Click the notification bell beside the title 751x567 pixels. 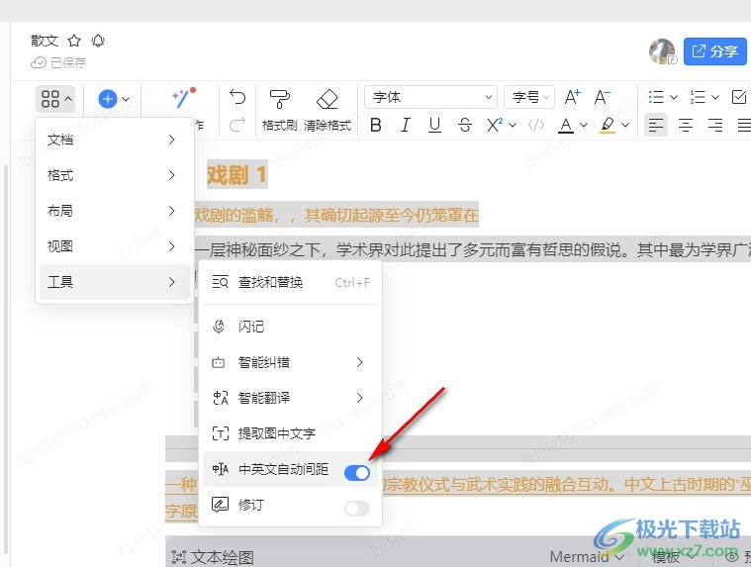pyautogui.click(x=98, y=41)
